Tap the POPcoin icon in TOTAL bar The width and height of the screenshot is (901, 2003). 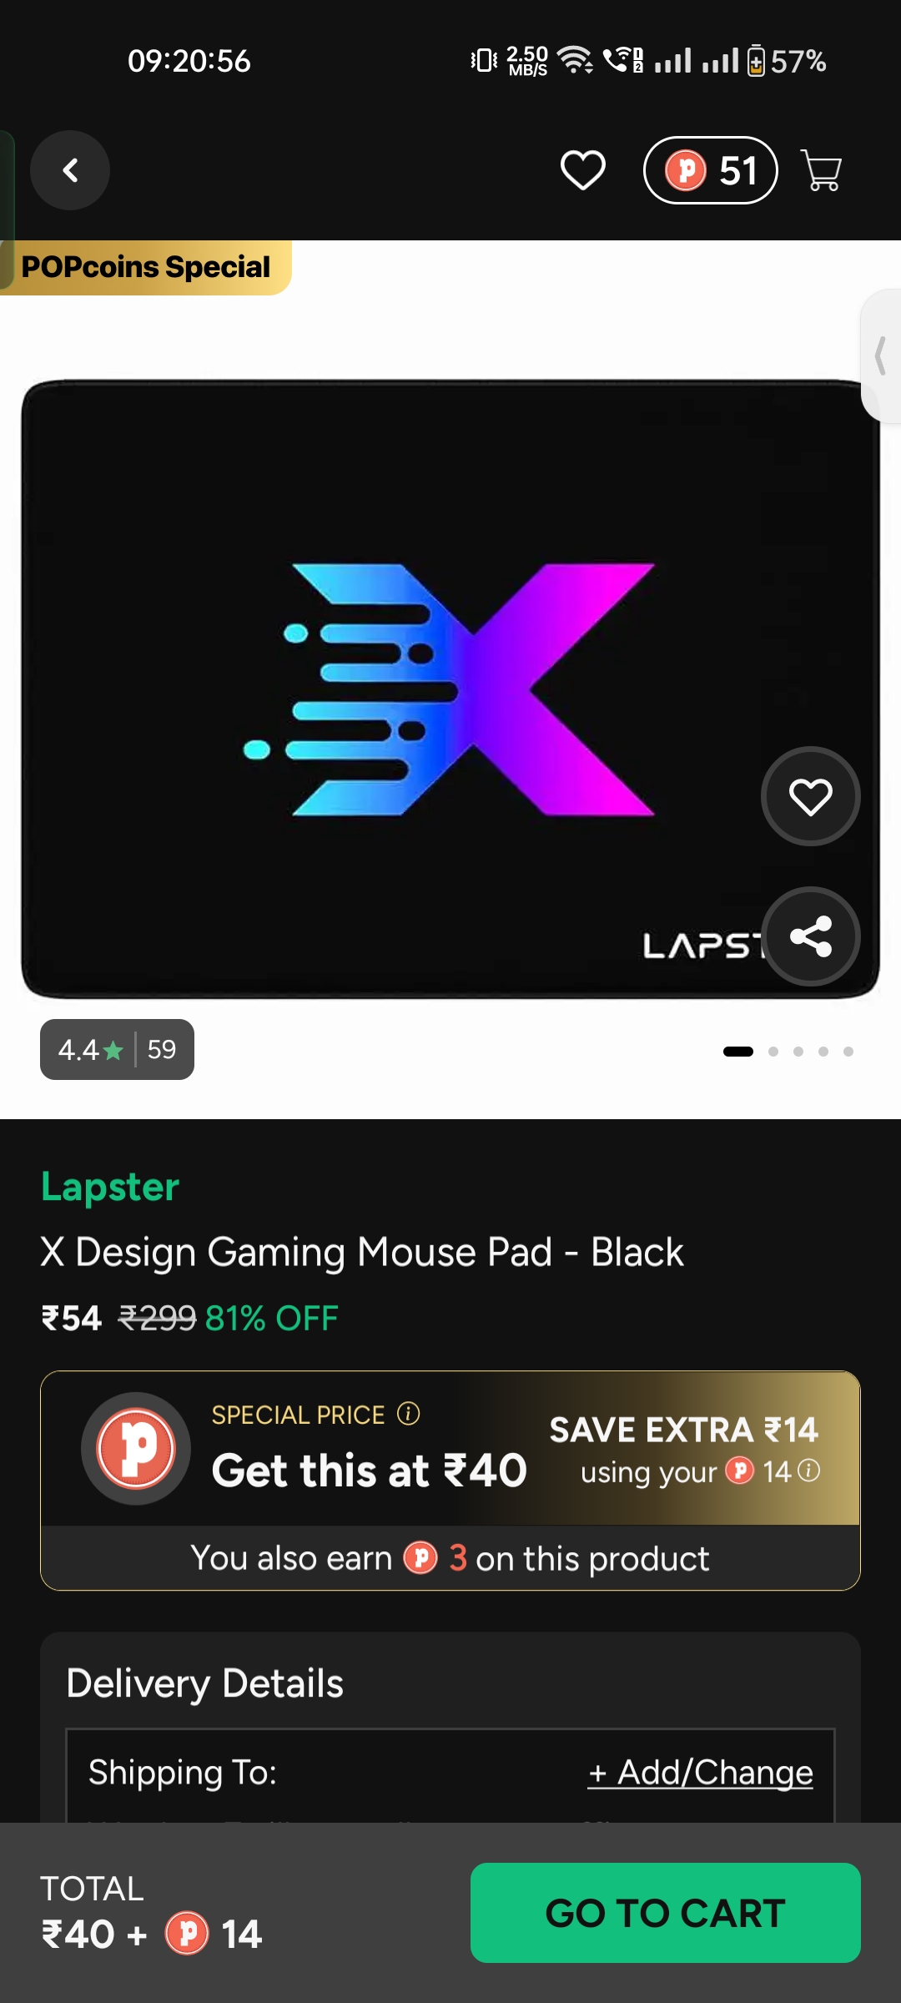(187, 1934)
